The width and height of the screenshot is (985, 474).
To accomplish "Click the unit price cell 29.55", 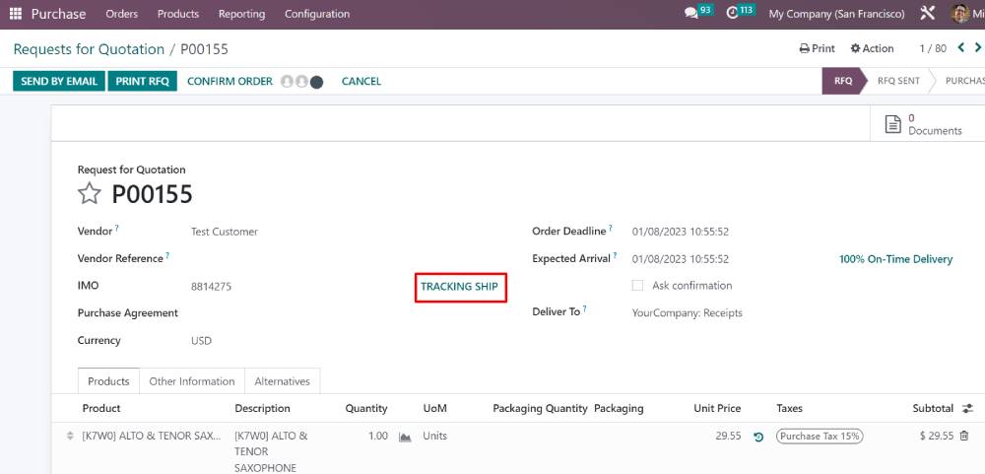I will [728, 436].
